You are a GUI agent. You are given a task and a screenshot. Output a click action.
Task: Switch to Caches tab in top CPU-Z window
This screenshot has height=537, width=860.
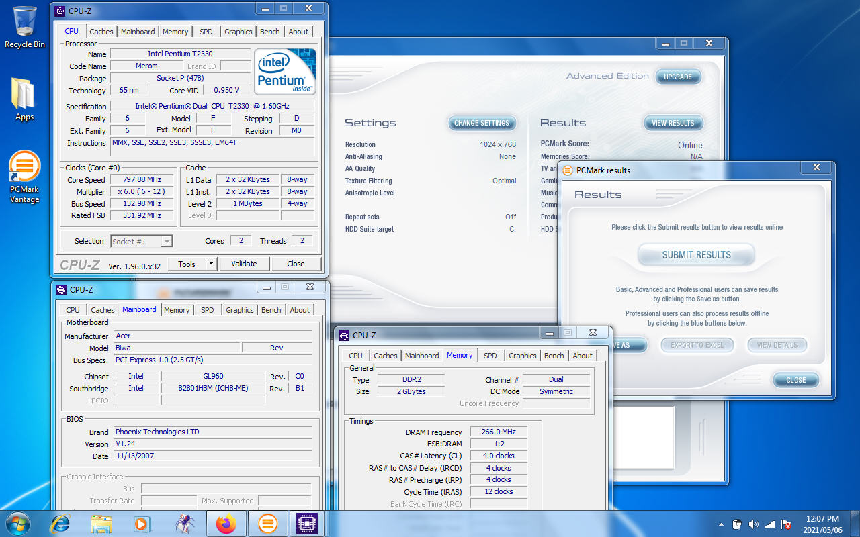101,32
